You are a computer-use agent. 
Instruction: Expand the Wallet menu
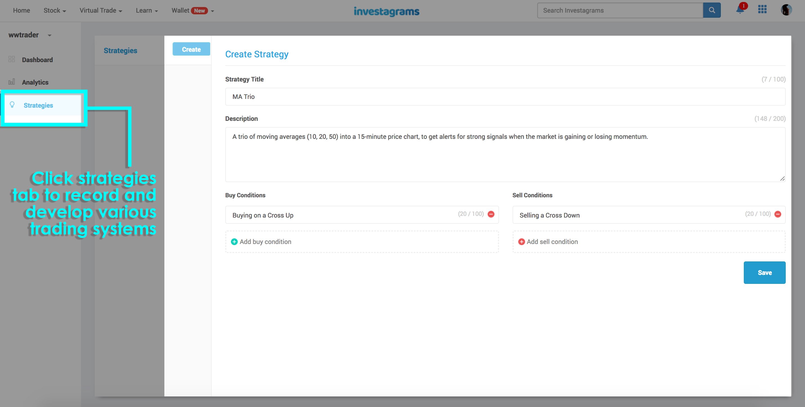click(193, 11)
